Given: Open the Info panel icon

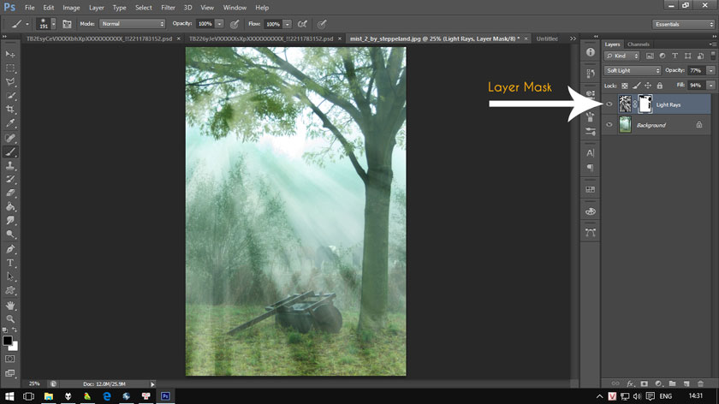Looking at the screenshot, I should pos(590,52).
